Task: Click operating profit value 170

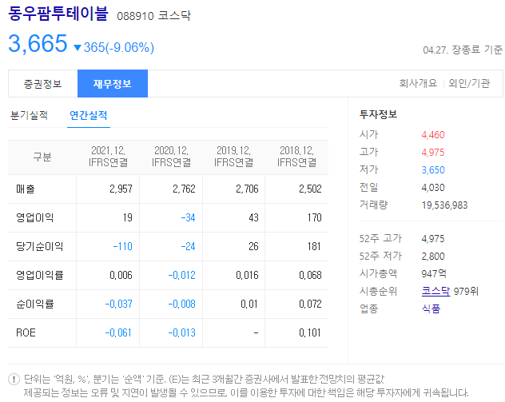Action: point(314,217)
